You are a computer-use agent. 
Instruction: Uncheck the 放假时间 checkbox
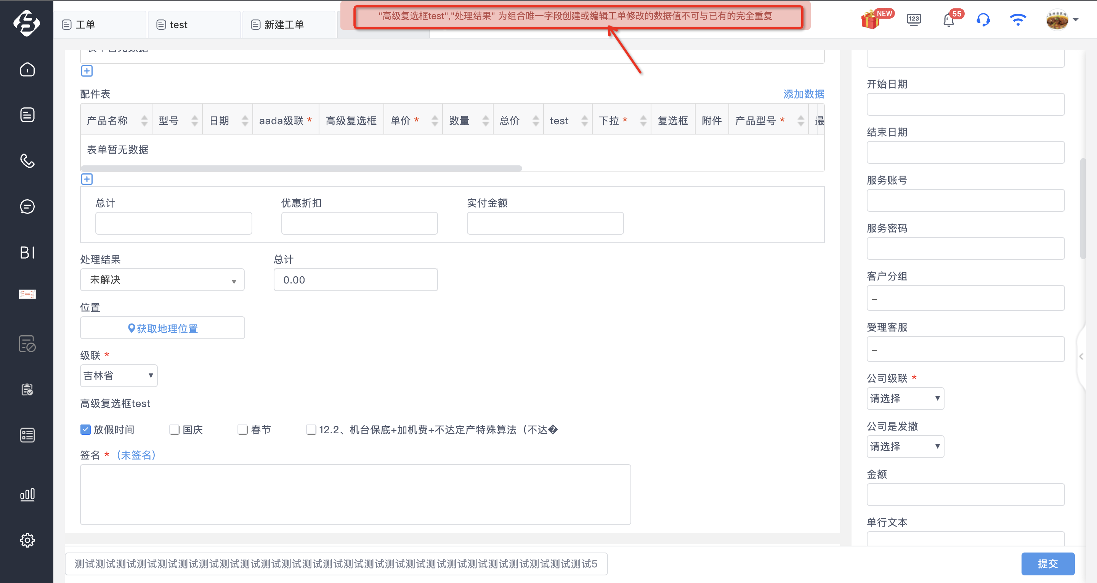point(86,429)
